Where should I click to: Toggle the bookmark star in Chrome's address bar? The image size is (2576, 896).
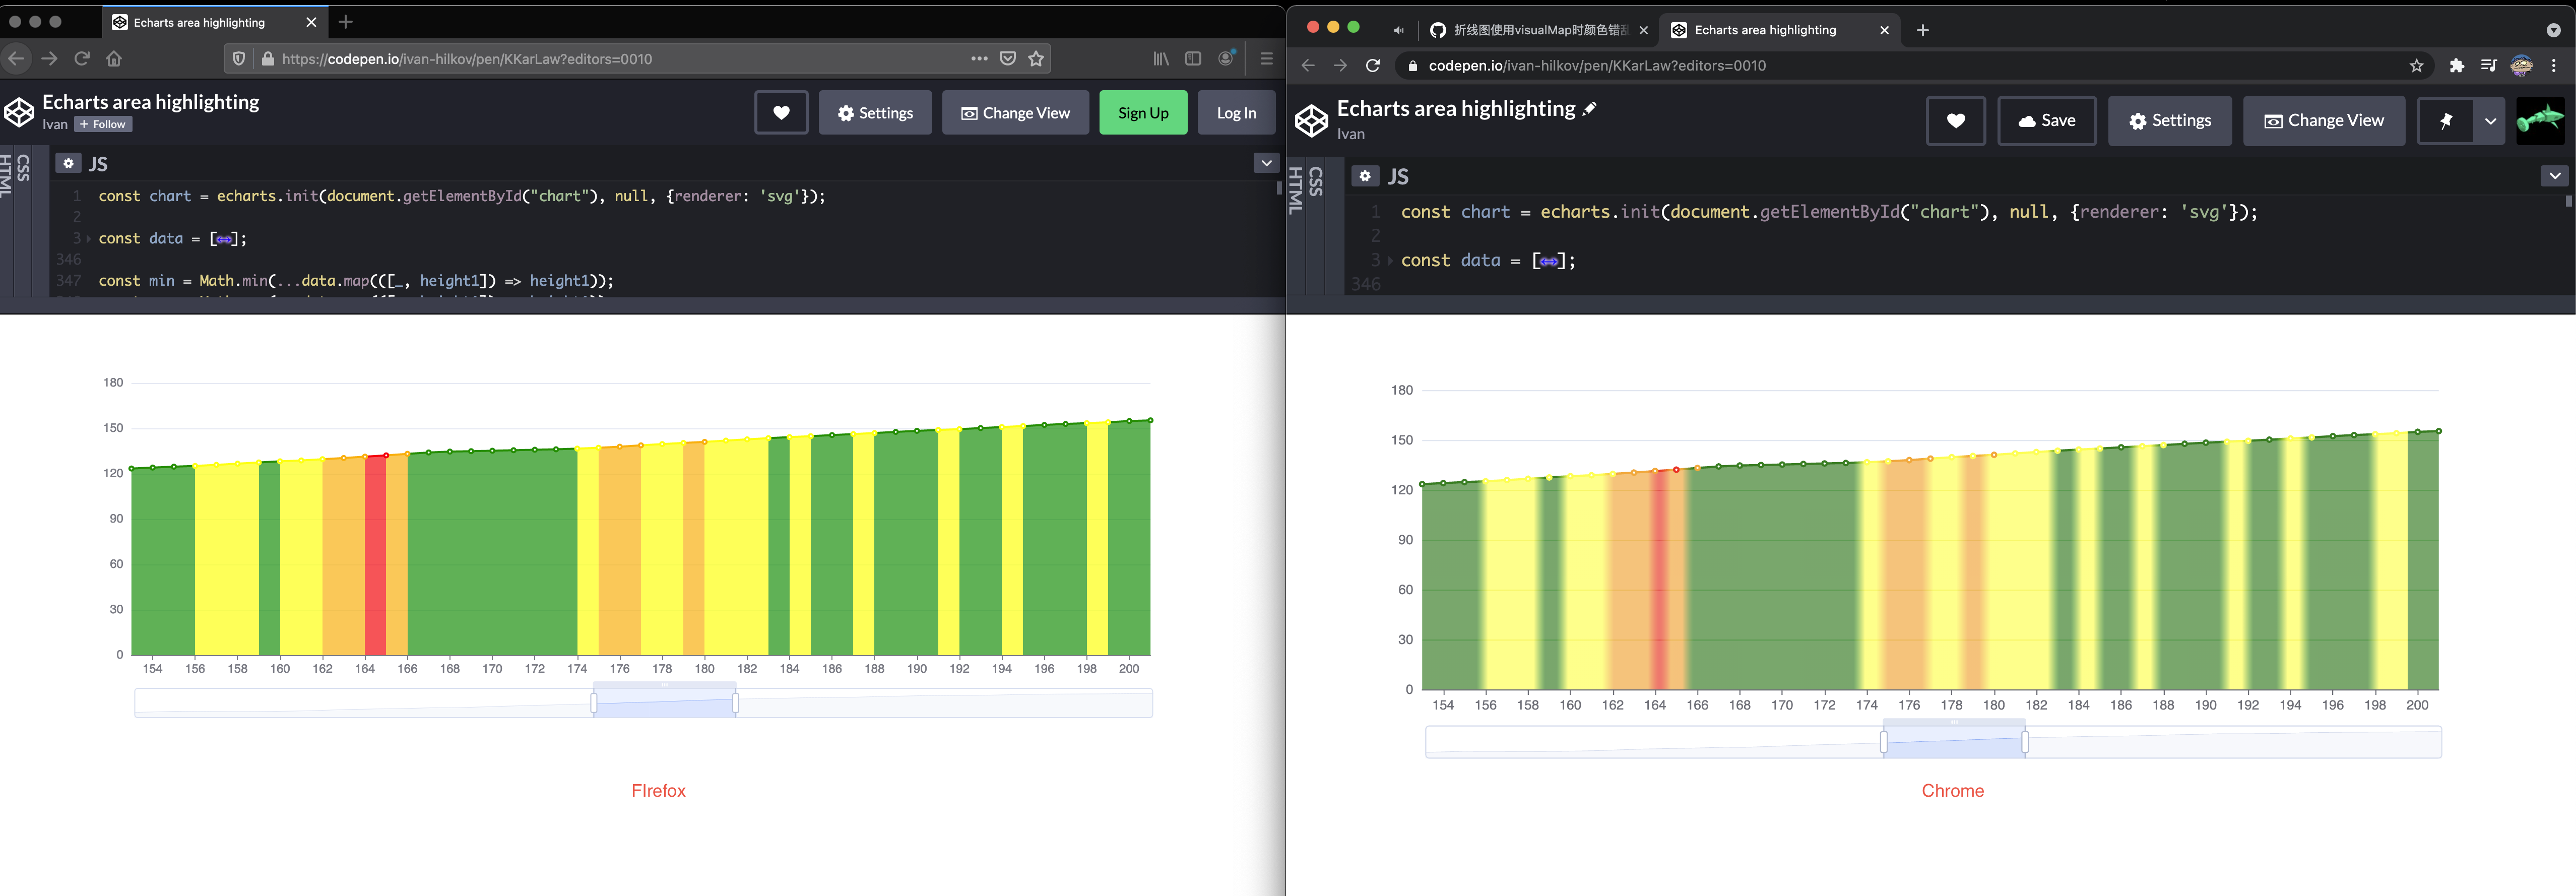click(x=2417, y=65)
